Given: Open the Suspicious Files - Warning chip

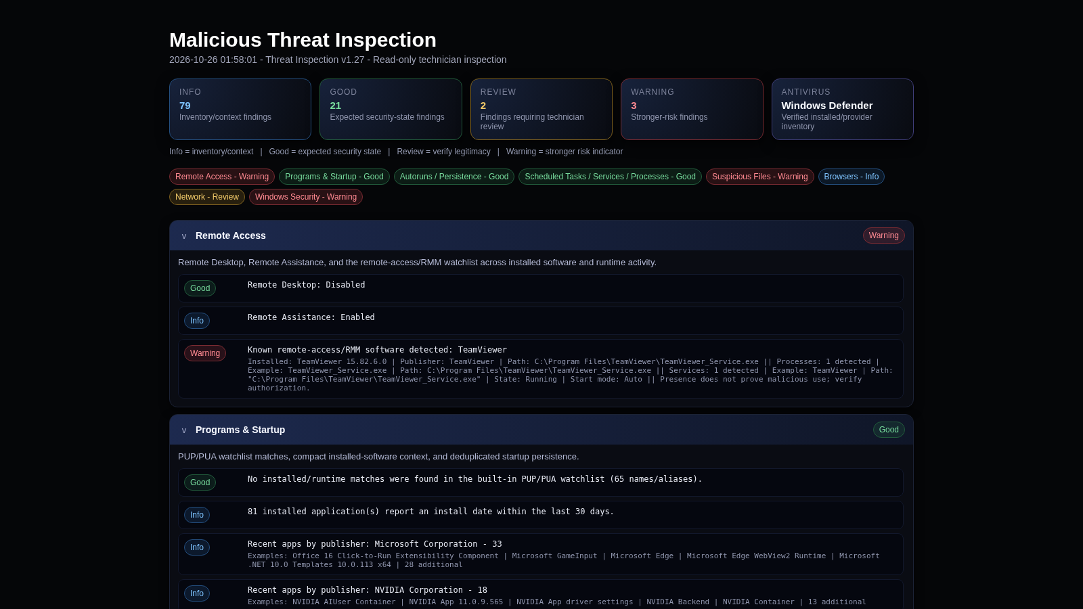Looking at the screenshot, I should pos(760,177).
